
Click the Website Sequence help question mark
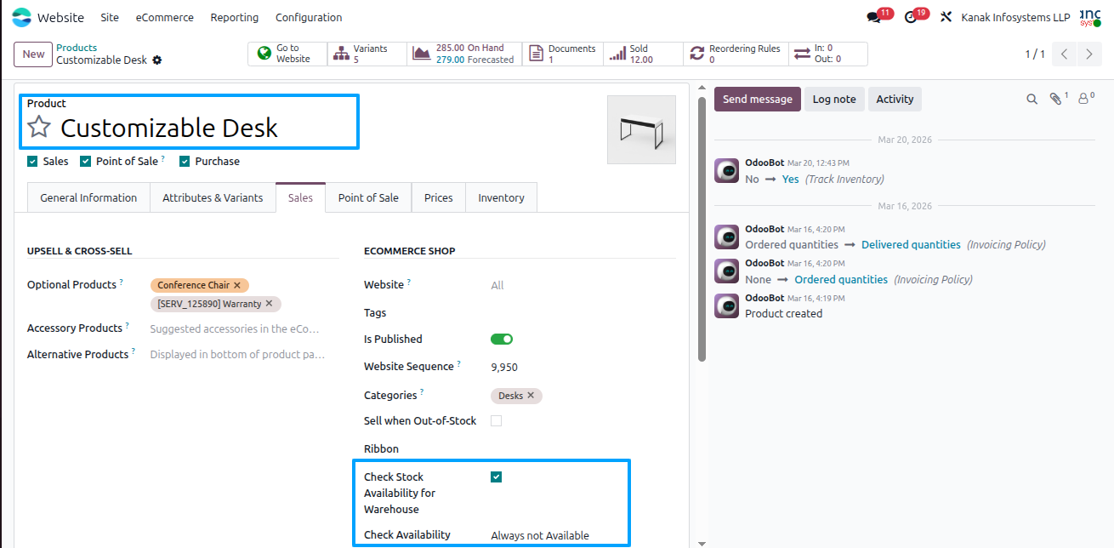pyautogui.click(x=459, y=364)
